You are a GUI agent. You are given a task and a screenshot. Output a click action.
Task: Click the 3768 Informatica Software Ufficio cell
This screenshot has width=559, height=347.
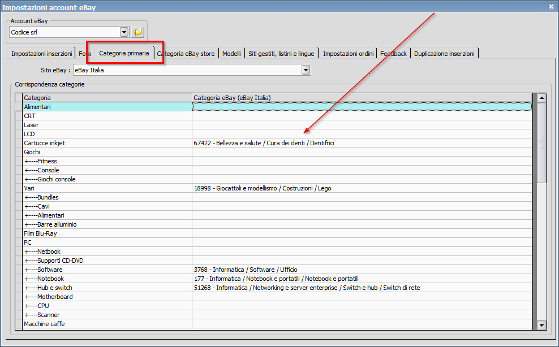[362, 270]
